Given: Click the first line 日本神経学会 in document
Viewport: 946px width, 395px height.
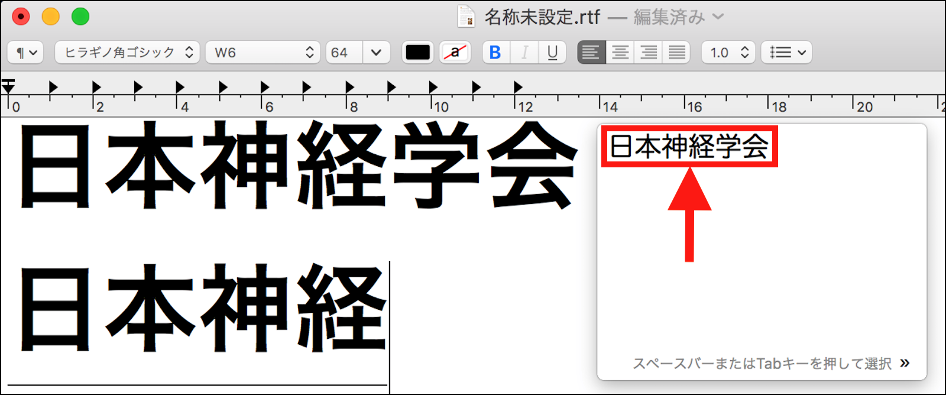Looking at the screenshot, I should pos(299,166).
